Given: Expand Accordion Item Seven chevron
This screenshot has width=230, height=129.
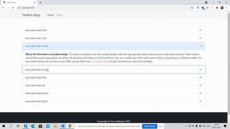Looking at the screenshot, I should [201, 93].
